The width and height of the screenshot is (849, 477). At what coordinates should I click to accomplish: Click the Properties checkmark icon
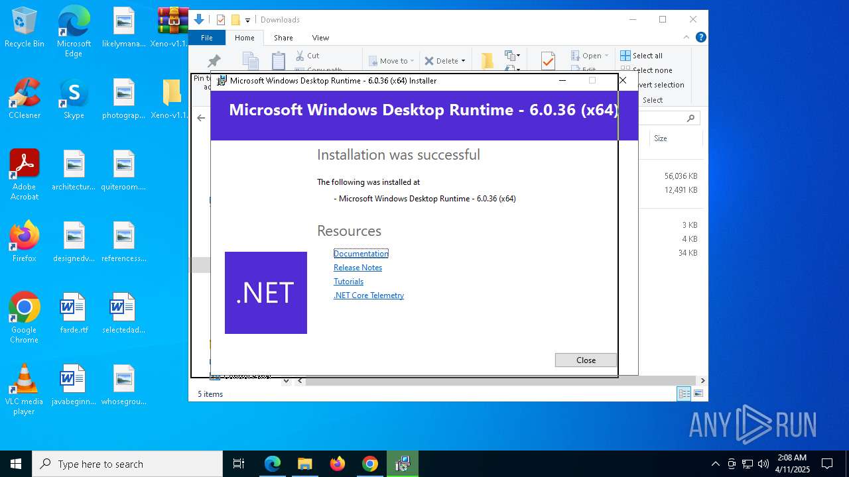pos(548,61)
